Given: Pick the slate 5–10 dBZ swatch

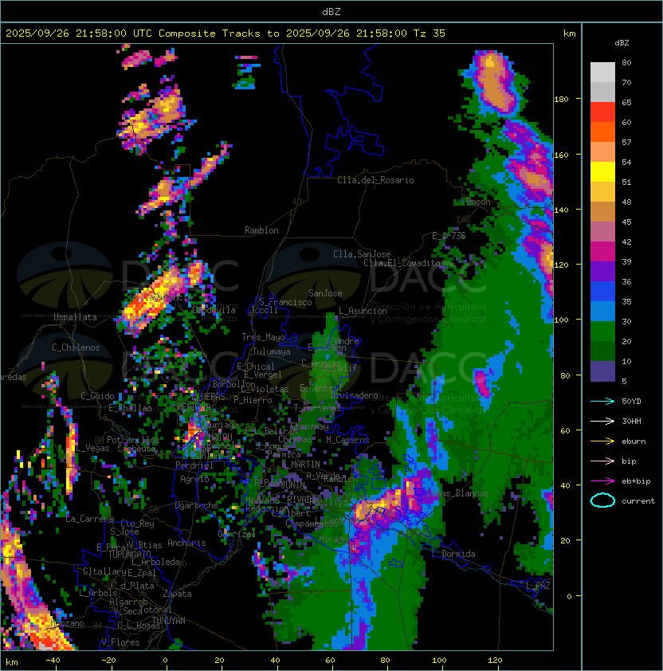Looking at the screenshot, I should click(602, 371).
